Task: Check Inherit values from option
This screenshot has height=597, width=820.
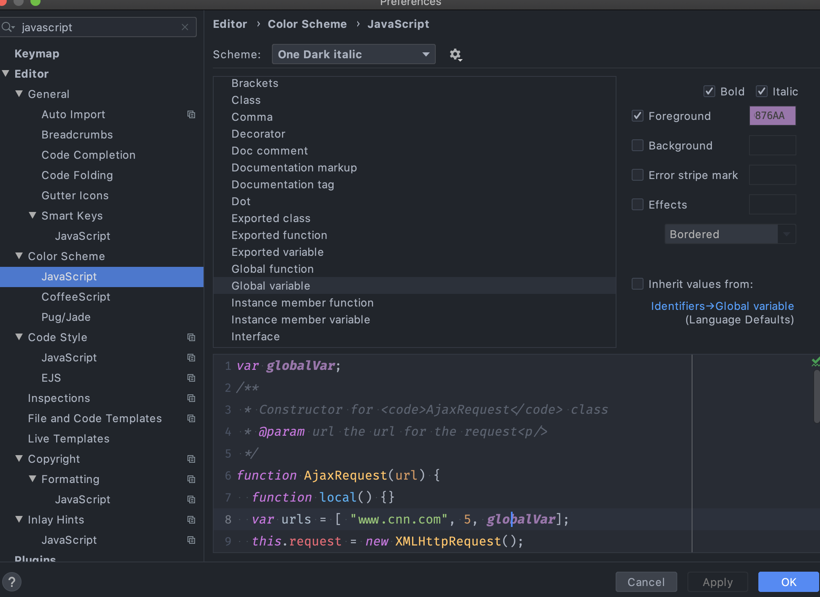Action: [x=637, y=284]
